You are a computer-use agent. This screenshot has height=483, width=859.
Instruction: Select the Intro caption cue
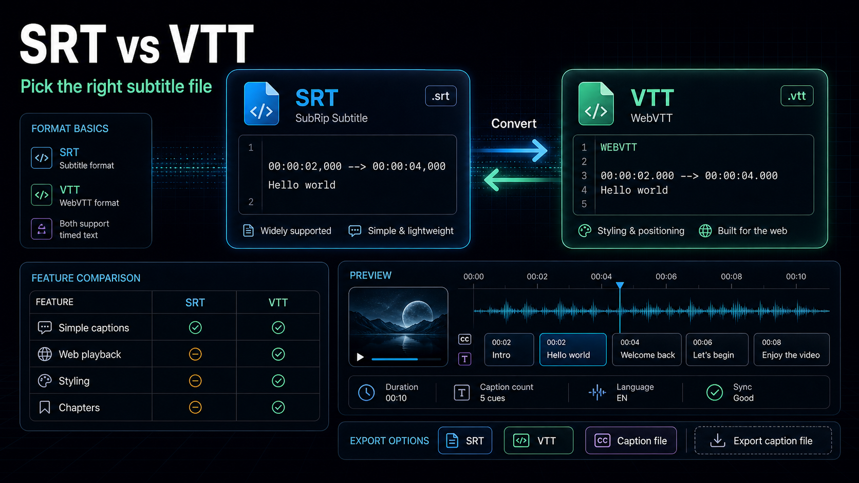pyautogui.click(x=509, y=350)
